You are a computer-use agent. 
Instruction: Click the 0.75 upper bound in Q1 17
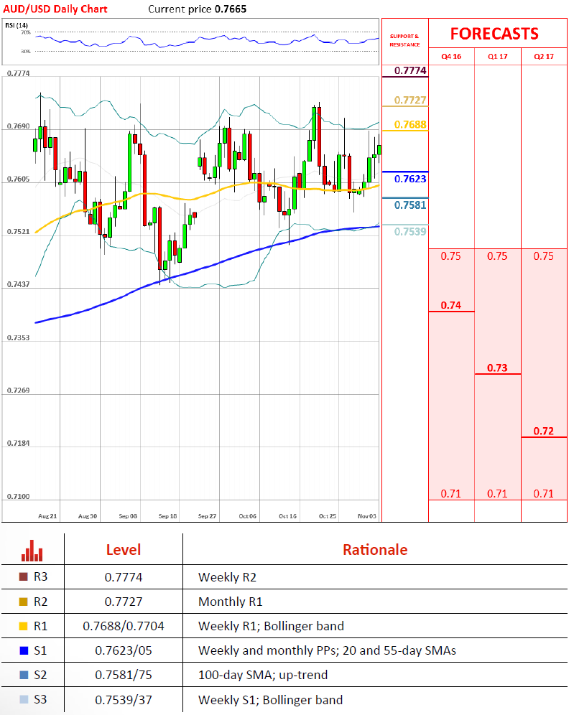497,256
